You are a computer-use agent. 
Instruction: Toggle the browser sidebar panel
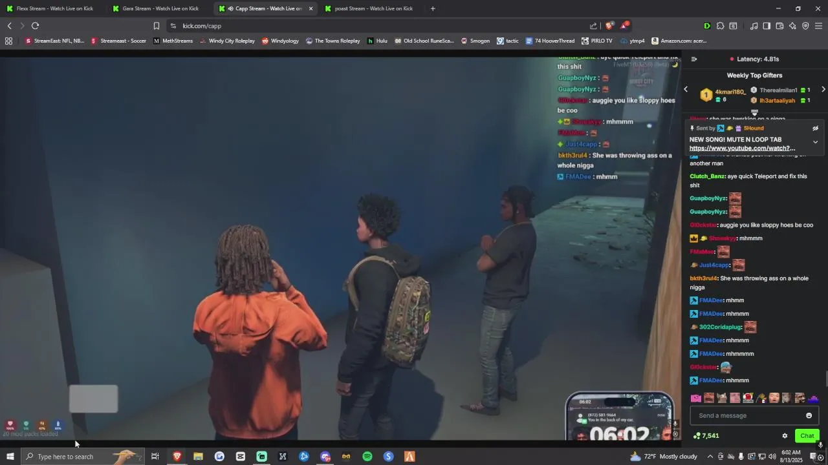[x=767, y=26]
